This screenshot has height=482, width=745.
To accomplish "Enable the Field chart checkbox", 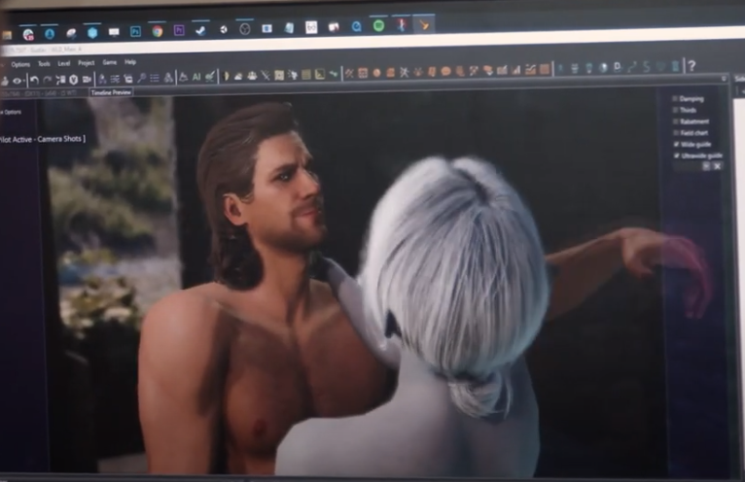I will click(x=676, y=133).
